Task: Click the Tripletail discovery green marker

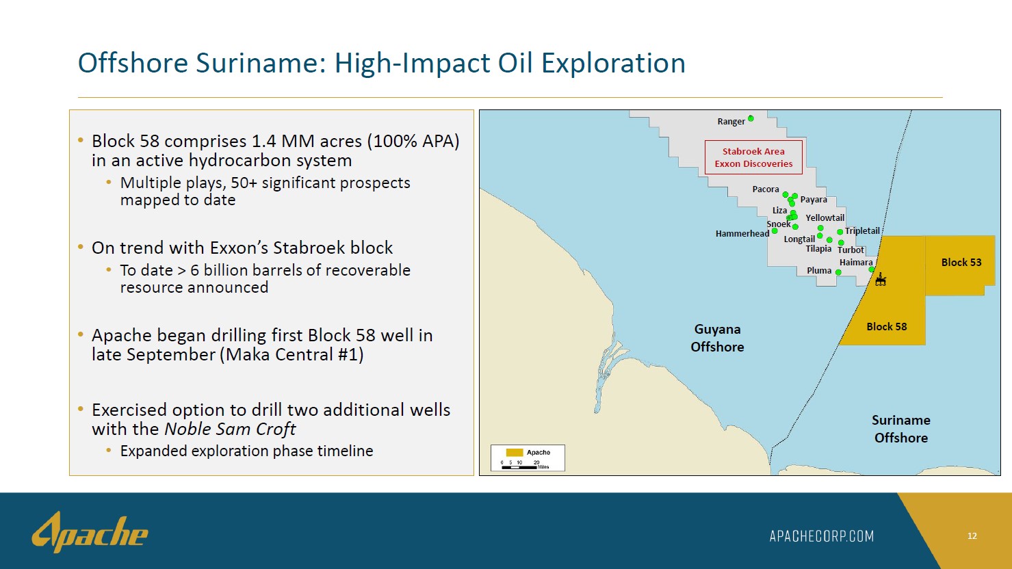Action: pos(840,232)
